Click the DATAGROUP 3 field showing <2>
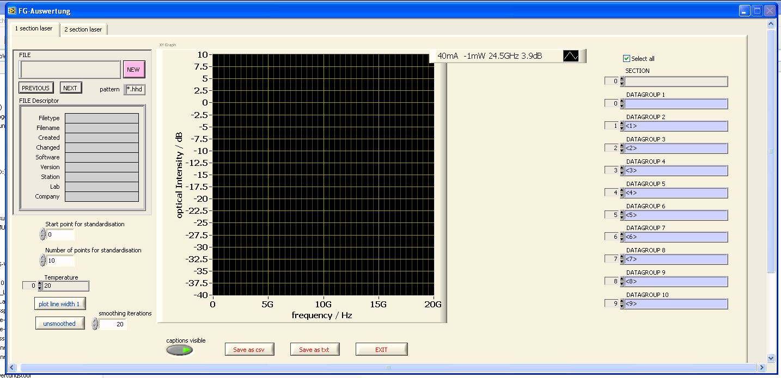Image resolution: width=781 pixels, height=378 pixels. 676,148
